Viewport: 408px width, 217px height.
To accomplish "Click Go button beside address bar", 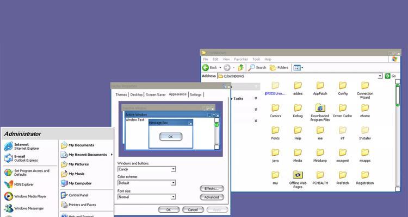I will point(391,76).
